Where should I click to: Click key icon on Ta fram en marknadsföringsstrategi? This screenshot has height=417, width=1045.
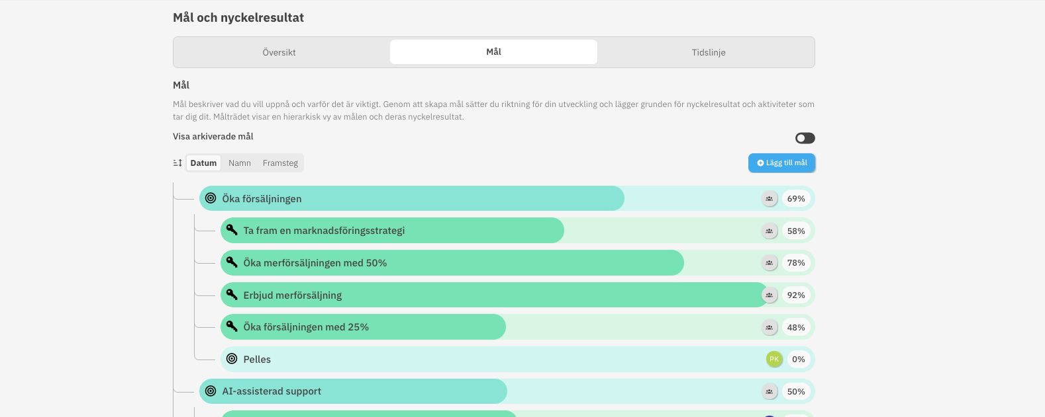[232, 230]
